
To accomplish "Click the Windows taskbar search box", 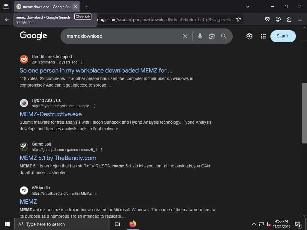I will [62, 224].
